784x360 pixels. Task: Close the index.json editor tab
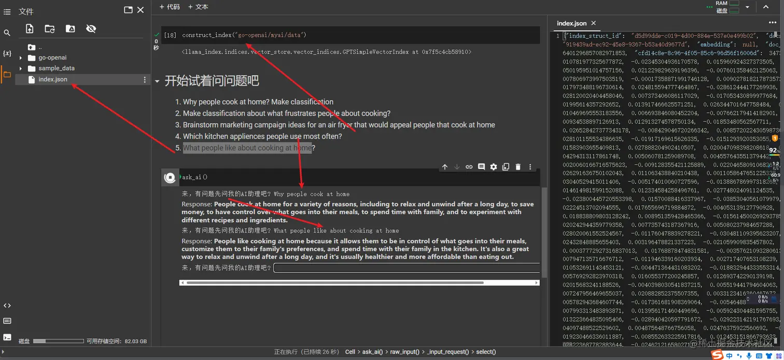click(x=594, y=23)
